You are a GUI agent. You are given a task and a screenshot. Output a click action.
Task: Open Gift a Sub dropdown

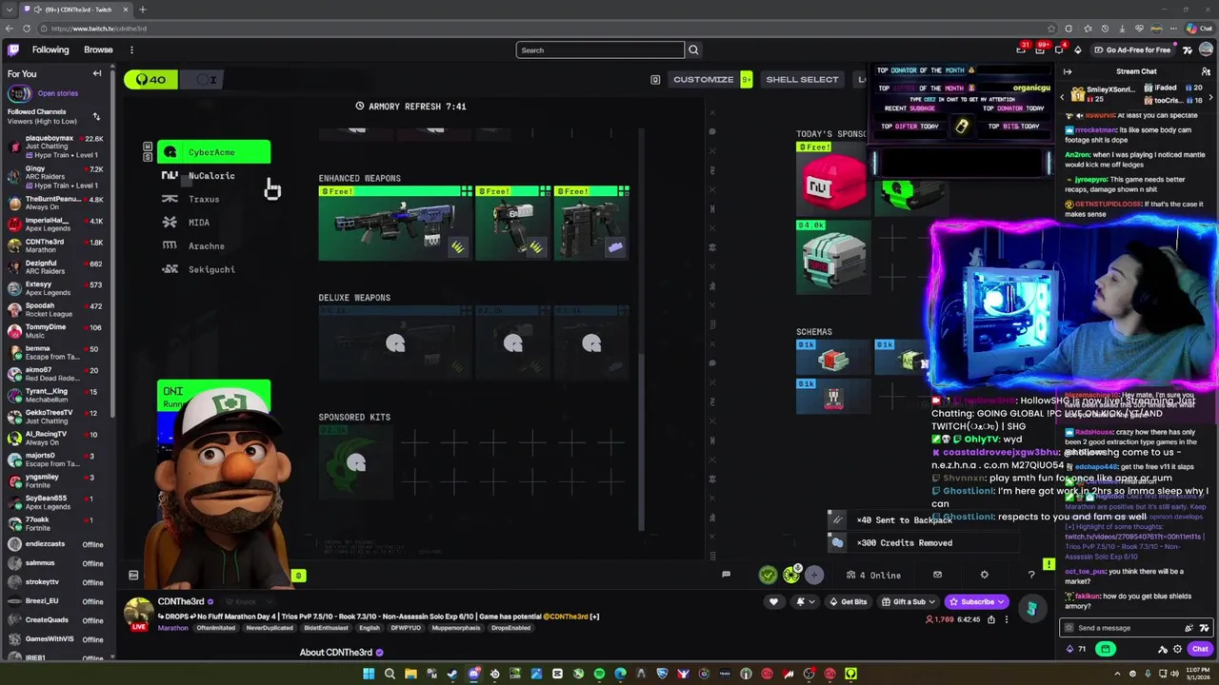908,601
